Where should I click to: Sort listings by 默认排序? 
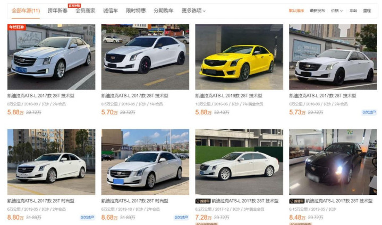point(296,11)
